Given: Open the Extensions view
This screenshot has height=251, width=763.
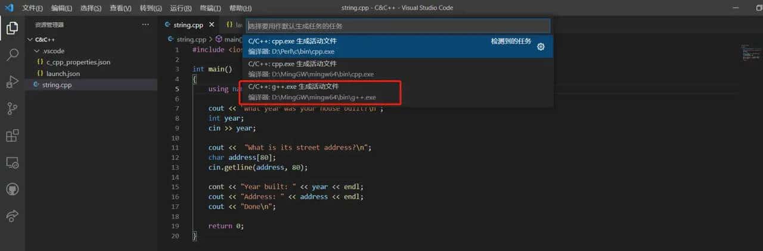Looking at the screenshot, I should click(12, 136).
